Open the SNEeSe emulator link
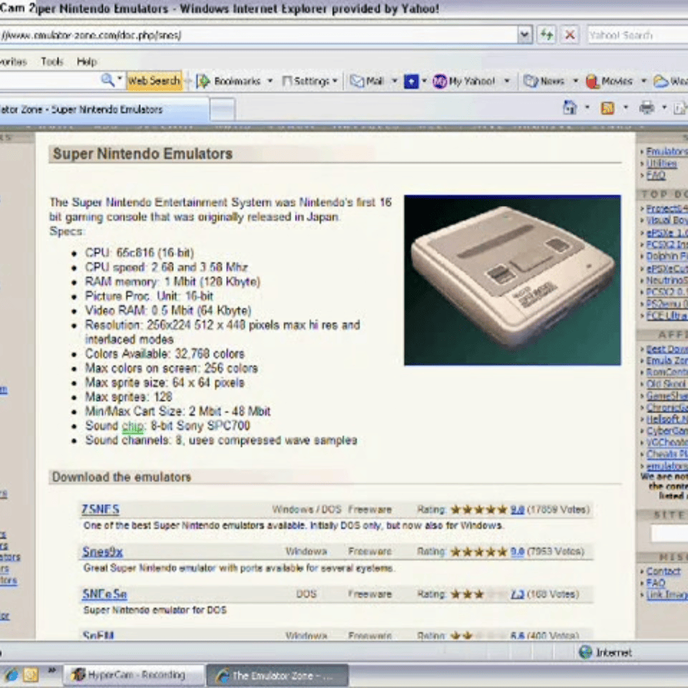Viewport: 688px width, 688px height. 105,594
